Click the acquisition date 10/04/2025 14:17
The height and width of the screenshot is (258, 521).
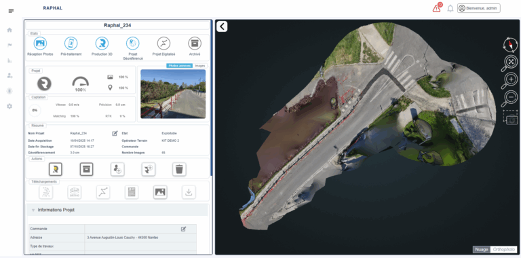[x=82, y=141]
